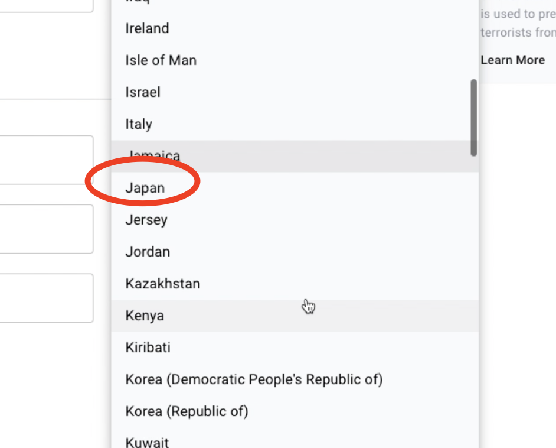Click the input field beside Jordan option
556x448 pixels.
tap(46, 229)
